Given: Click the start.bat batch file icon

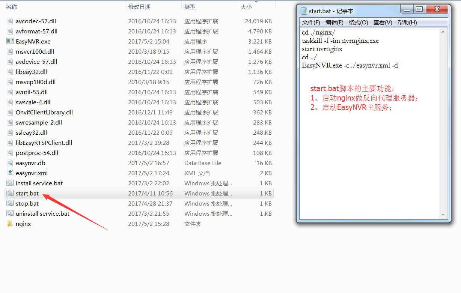Looking at the screenshot, I should pos(10,193).
